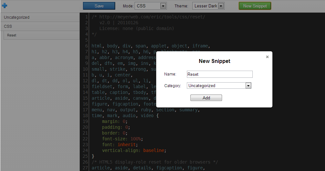Screen dimensions: 325x171
Task: Open the Reset snippet in sidebar
Action: click(x=42, y=35)
